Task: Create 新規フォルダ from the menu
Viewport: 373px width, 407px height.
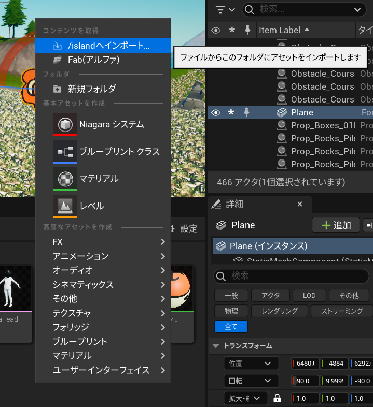Action: [103, 89]
